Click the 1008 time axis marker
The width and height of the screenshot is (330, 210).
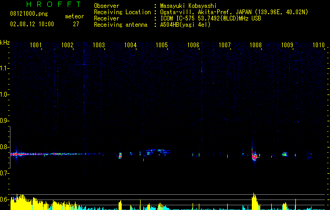pos(256,45)
